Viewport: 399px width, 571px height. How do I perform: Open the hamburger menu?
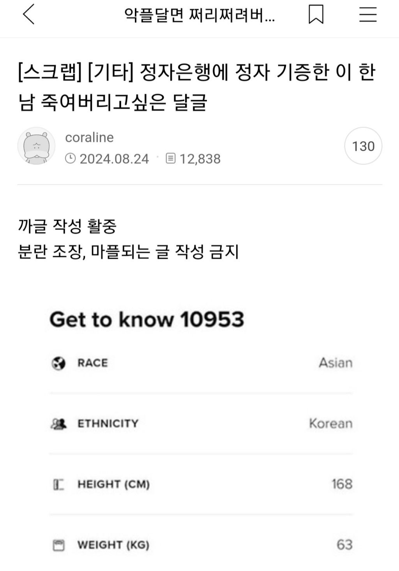point(367,15)
